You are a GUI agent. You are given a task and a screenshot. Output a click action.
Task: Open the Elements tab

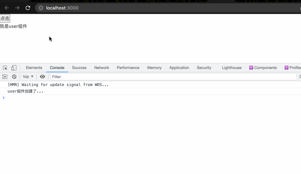click(34, 68)
